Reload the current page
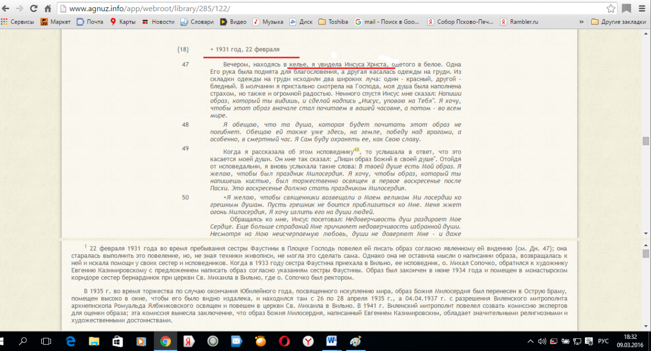The height and width of the screenshot is (351, 651). (34, 9)
